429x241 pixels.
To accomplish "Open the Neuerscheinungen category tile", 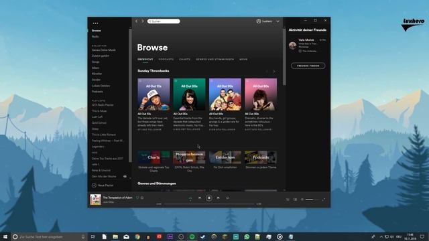I will pos(189,157).
